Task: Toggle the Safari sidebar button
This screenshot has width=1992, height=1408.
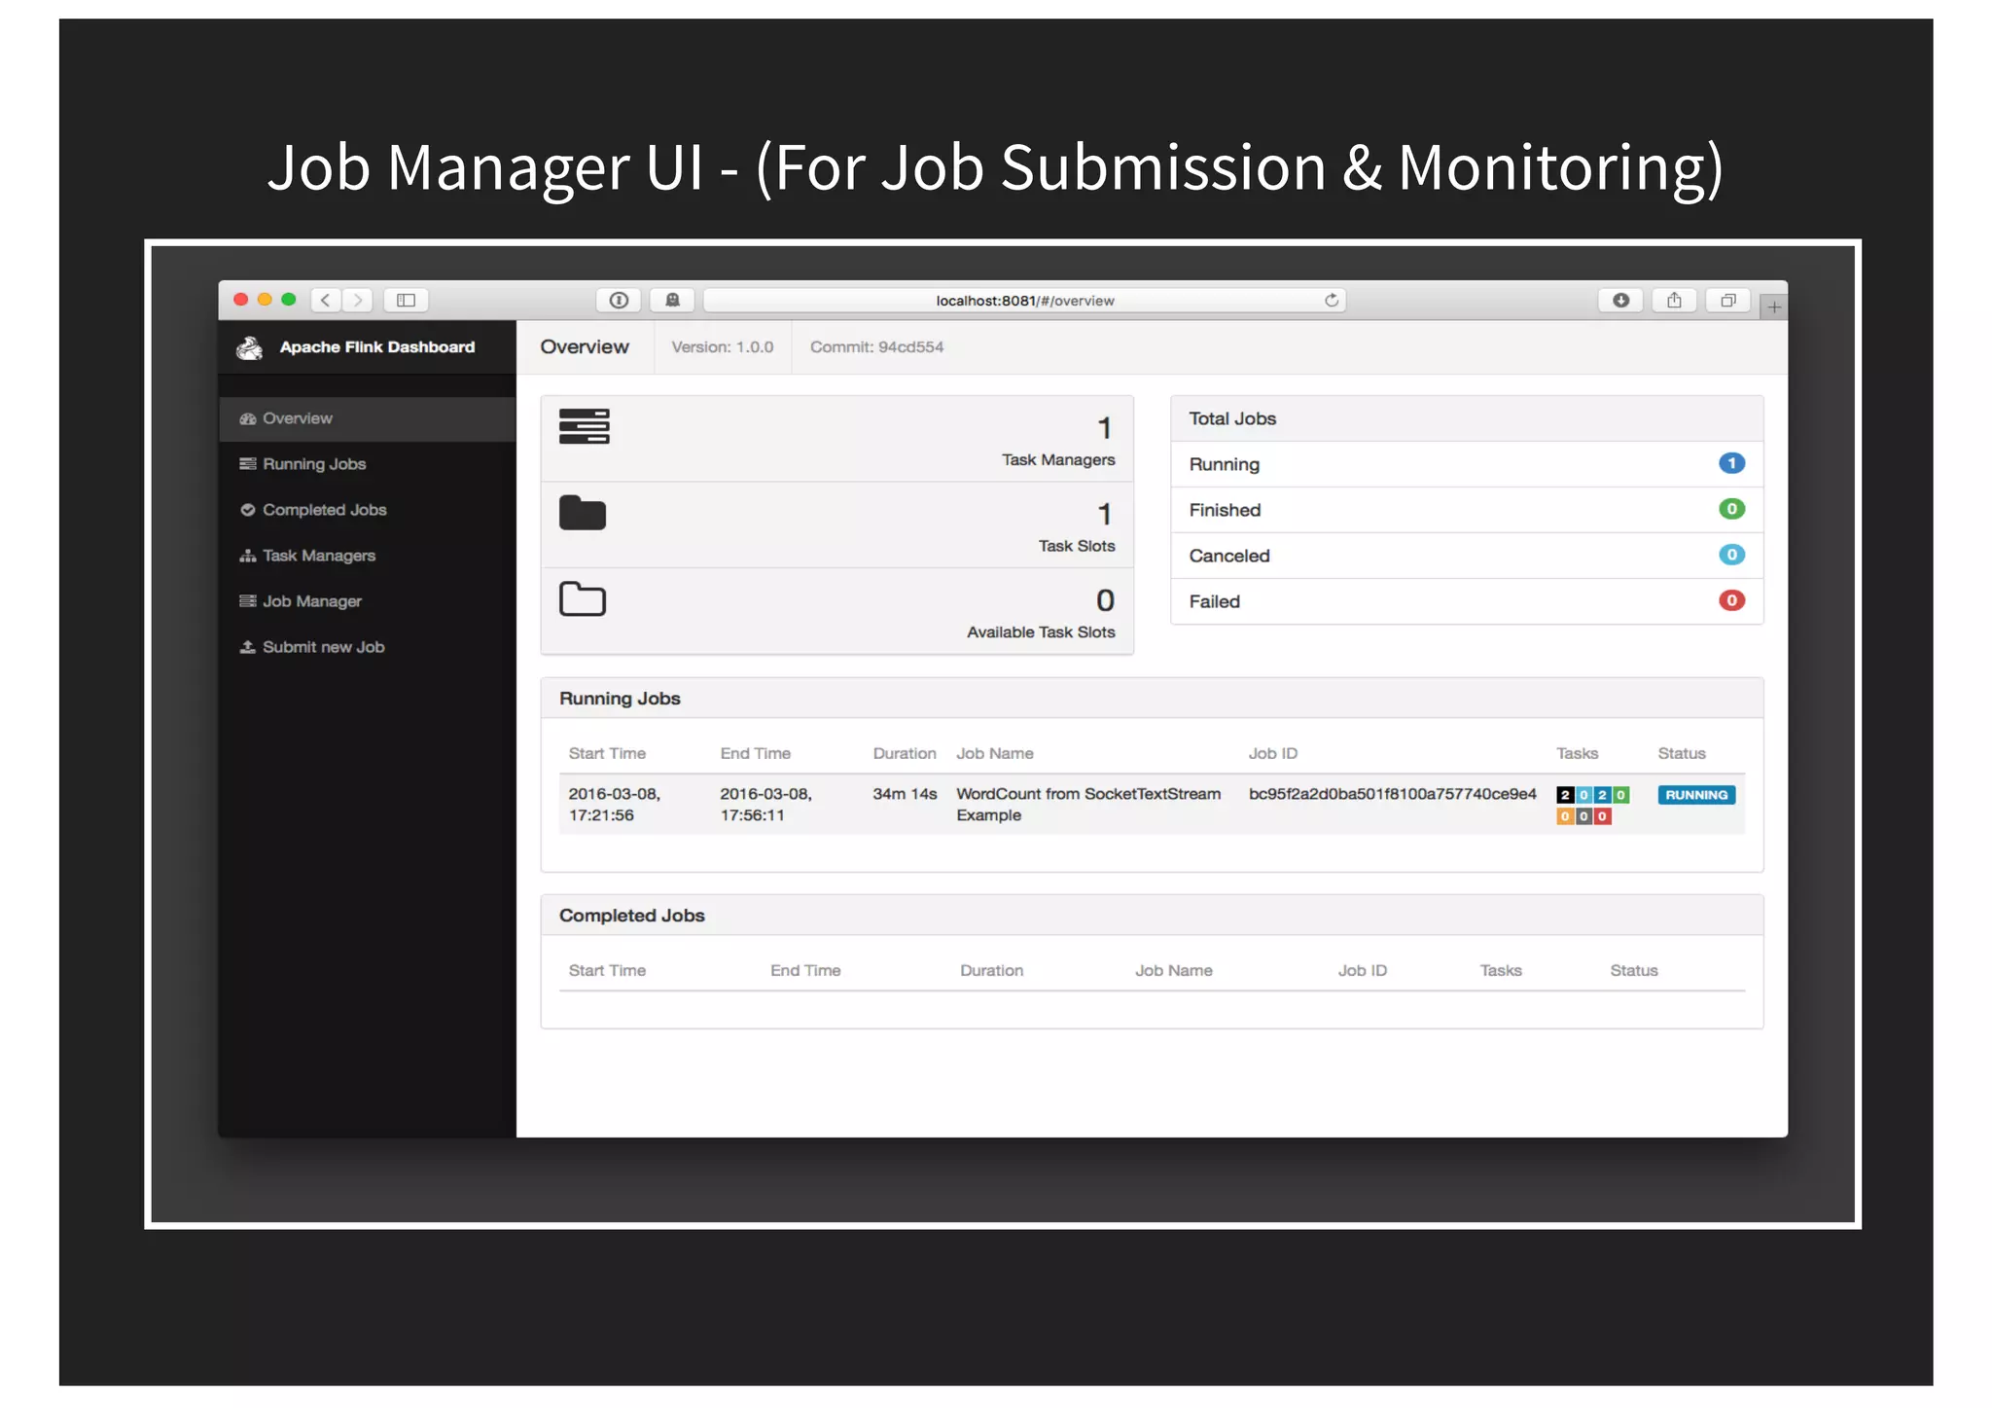Action: click(x=407, y=301)
